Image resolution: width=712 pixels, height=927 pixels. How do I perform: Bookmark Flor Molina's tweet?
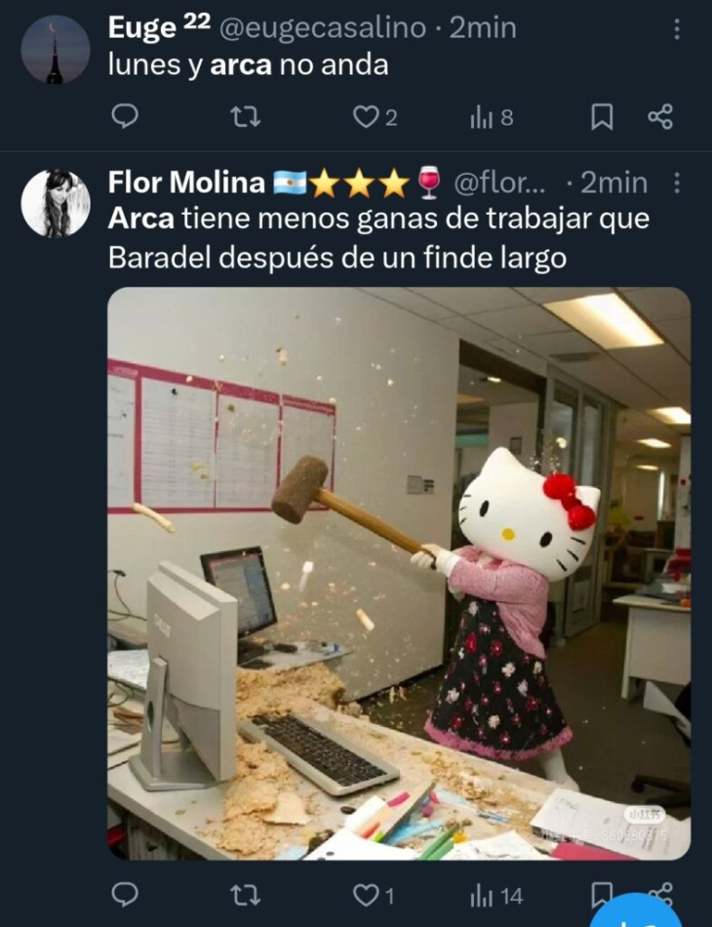tap(599, 895)
